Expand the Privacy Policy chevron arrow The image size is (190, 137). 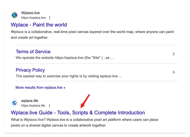point(174,72)
